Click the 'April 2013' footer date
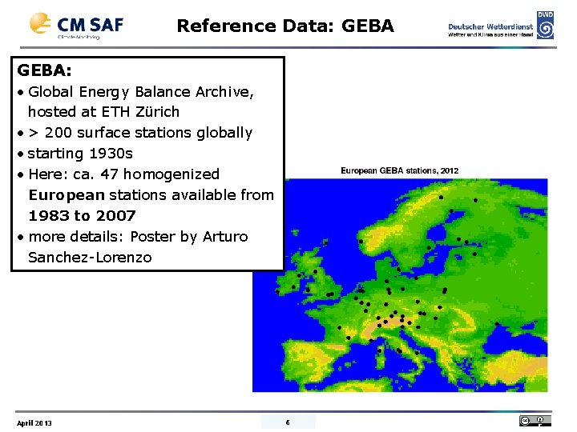 34,423
